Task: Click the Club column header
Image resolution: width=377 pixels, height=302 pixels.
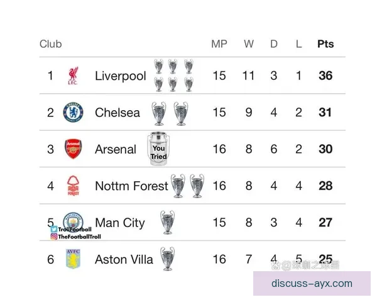Action: coord(51,44)
